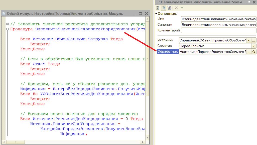
Task: Click the line 'Источник.РеквизитДопУпорядочивания =' without Если
Action: 75,124
